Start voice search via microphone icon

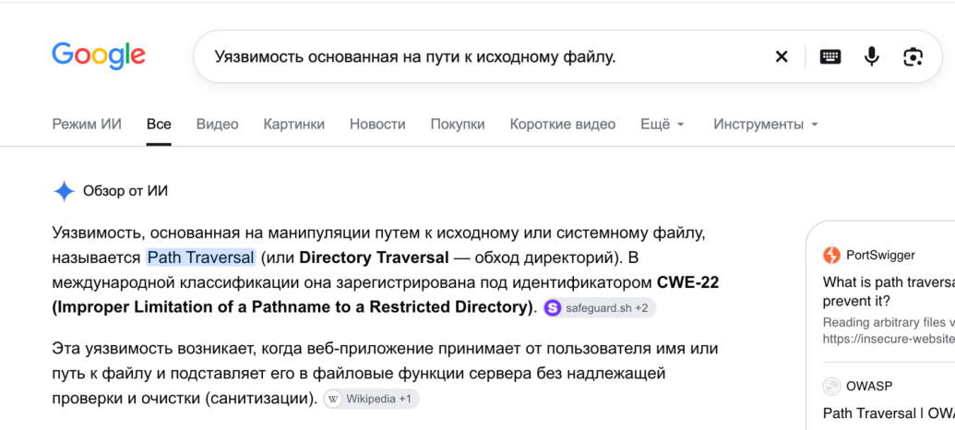[872, 56]
